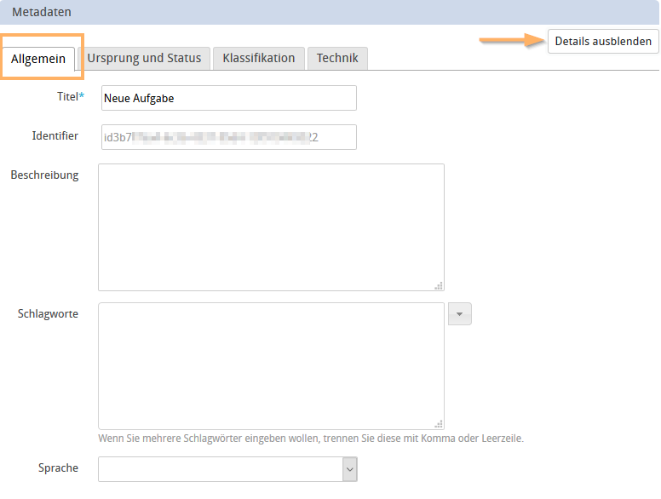The width and height of the screenshot is (661, 499).
Task: Open the Schlagworte dropdown arrow button
Action: coord(459,314)
